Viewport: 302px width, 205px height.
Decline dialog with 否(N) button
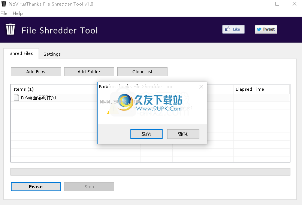[x=183, y=134]
